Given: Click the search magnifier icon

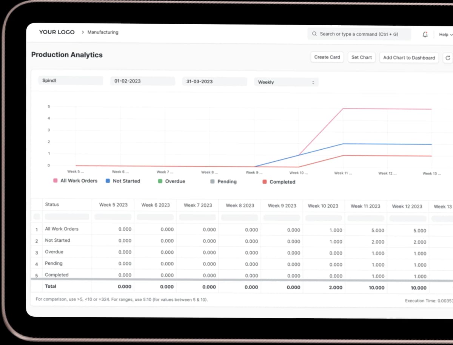Looking at the screenshot, I should point(314,34).
